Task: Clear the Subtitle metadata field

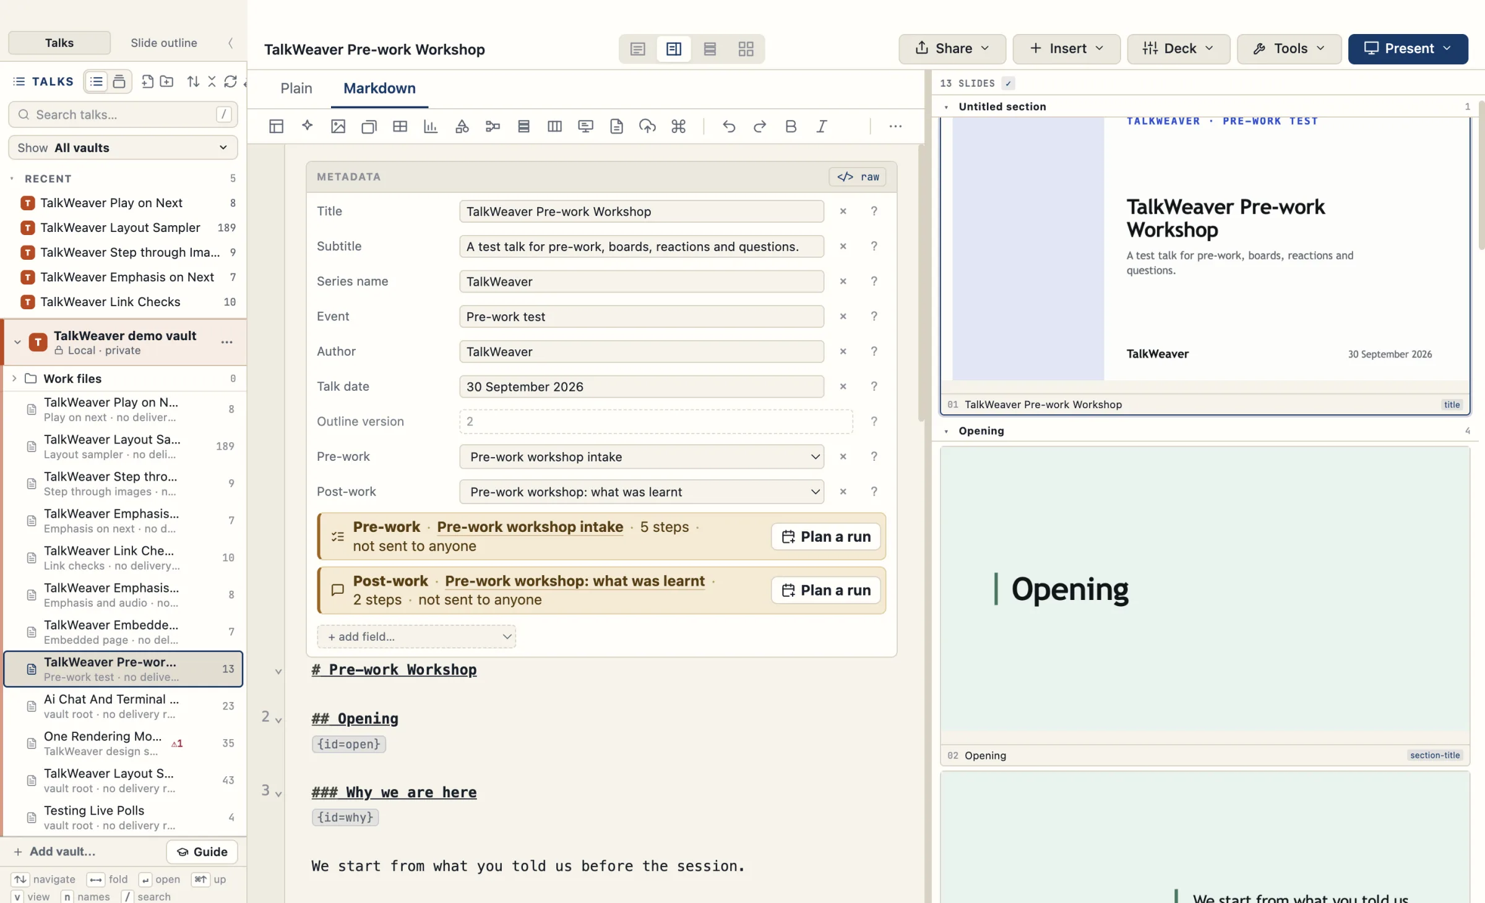Action: pyautogui.click(x=843, y=246)
